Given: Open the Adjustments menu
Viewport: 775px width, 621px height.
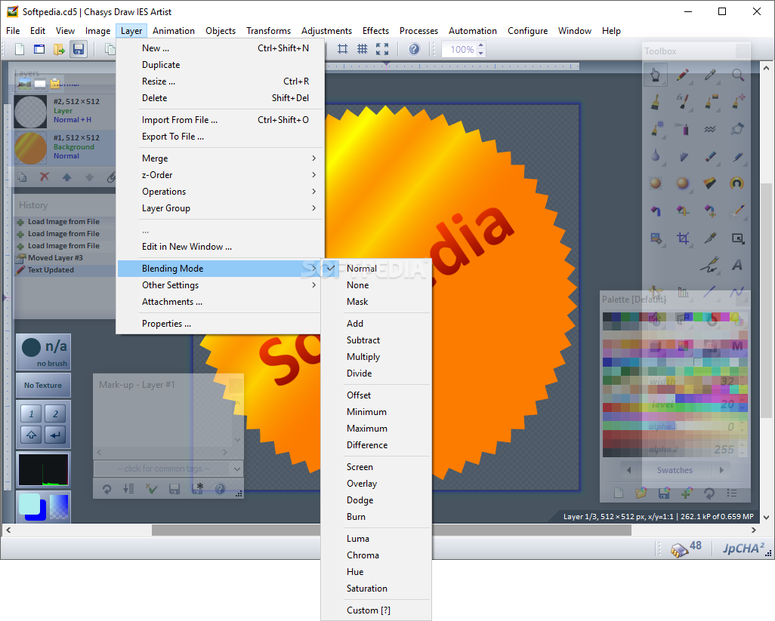Looking at the screenshot, I should tap(327, 31).
